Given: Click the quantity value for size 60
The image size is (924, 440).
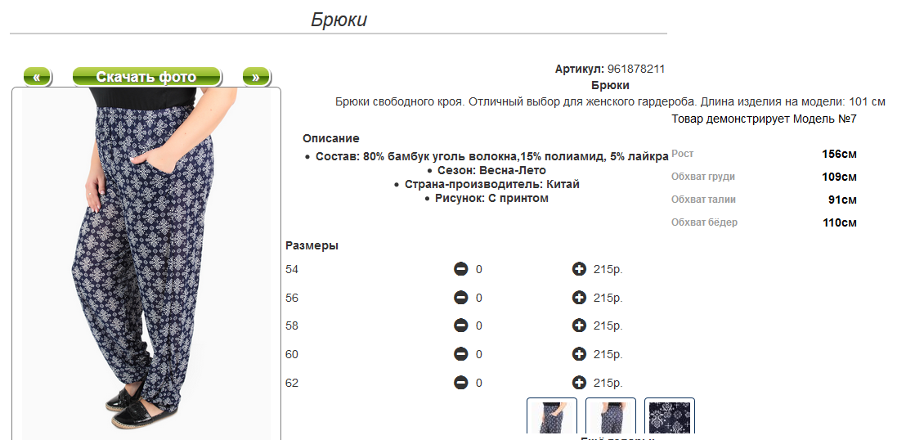Looking at the screenshot, I should coord(479,355).
